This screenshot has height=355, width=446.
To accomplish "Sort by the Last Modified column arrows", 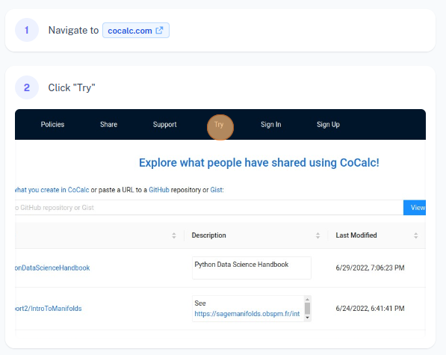I will [x=415, y=235].
